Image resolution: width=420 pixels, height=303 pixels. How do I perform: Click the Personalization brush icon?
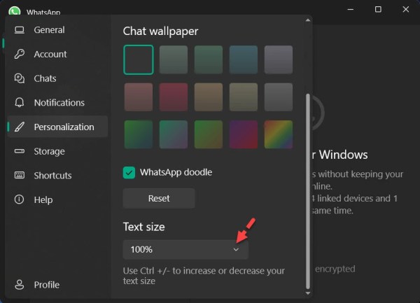tap(20, 127)
